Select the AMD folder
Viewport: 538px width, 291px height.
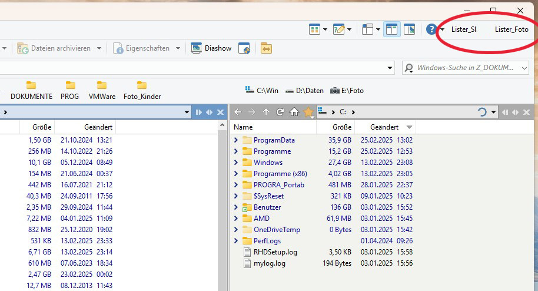pos(261,219)
